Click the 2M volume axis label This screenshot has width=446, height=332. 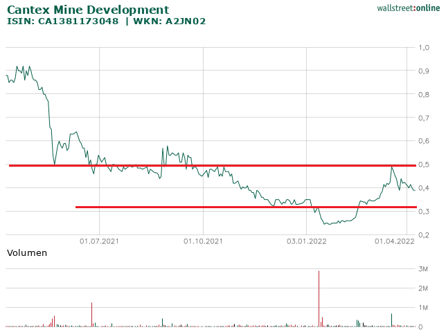(x=423, y=288)
